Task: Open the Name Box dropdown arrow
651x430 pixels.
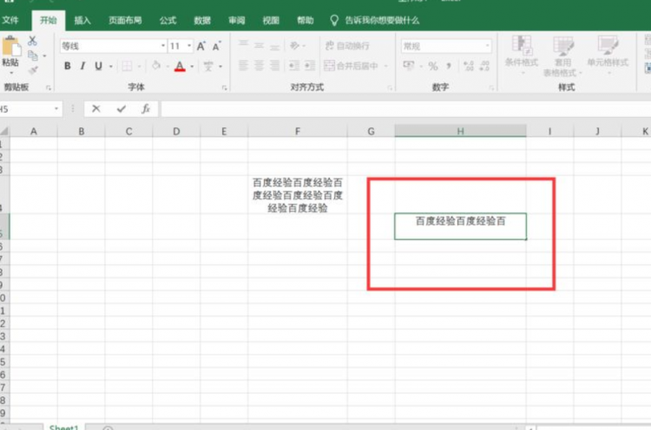Action: pos(56,109)
